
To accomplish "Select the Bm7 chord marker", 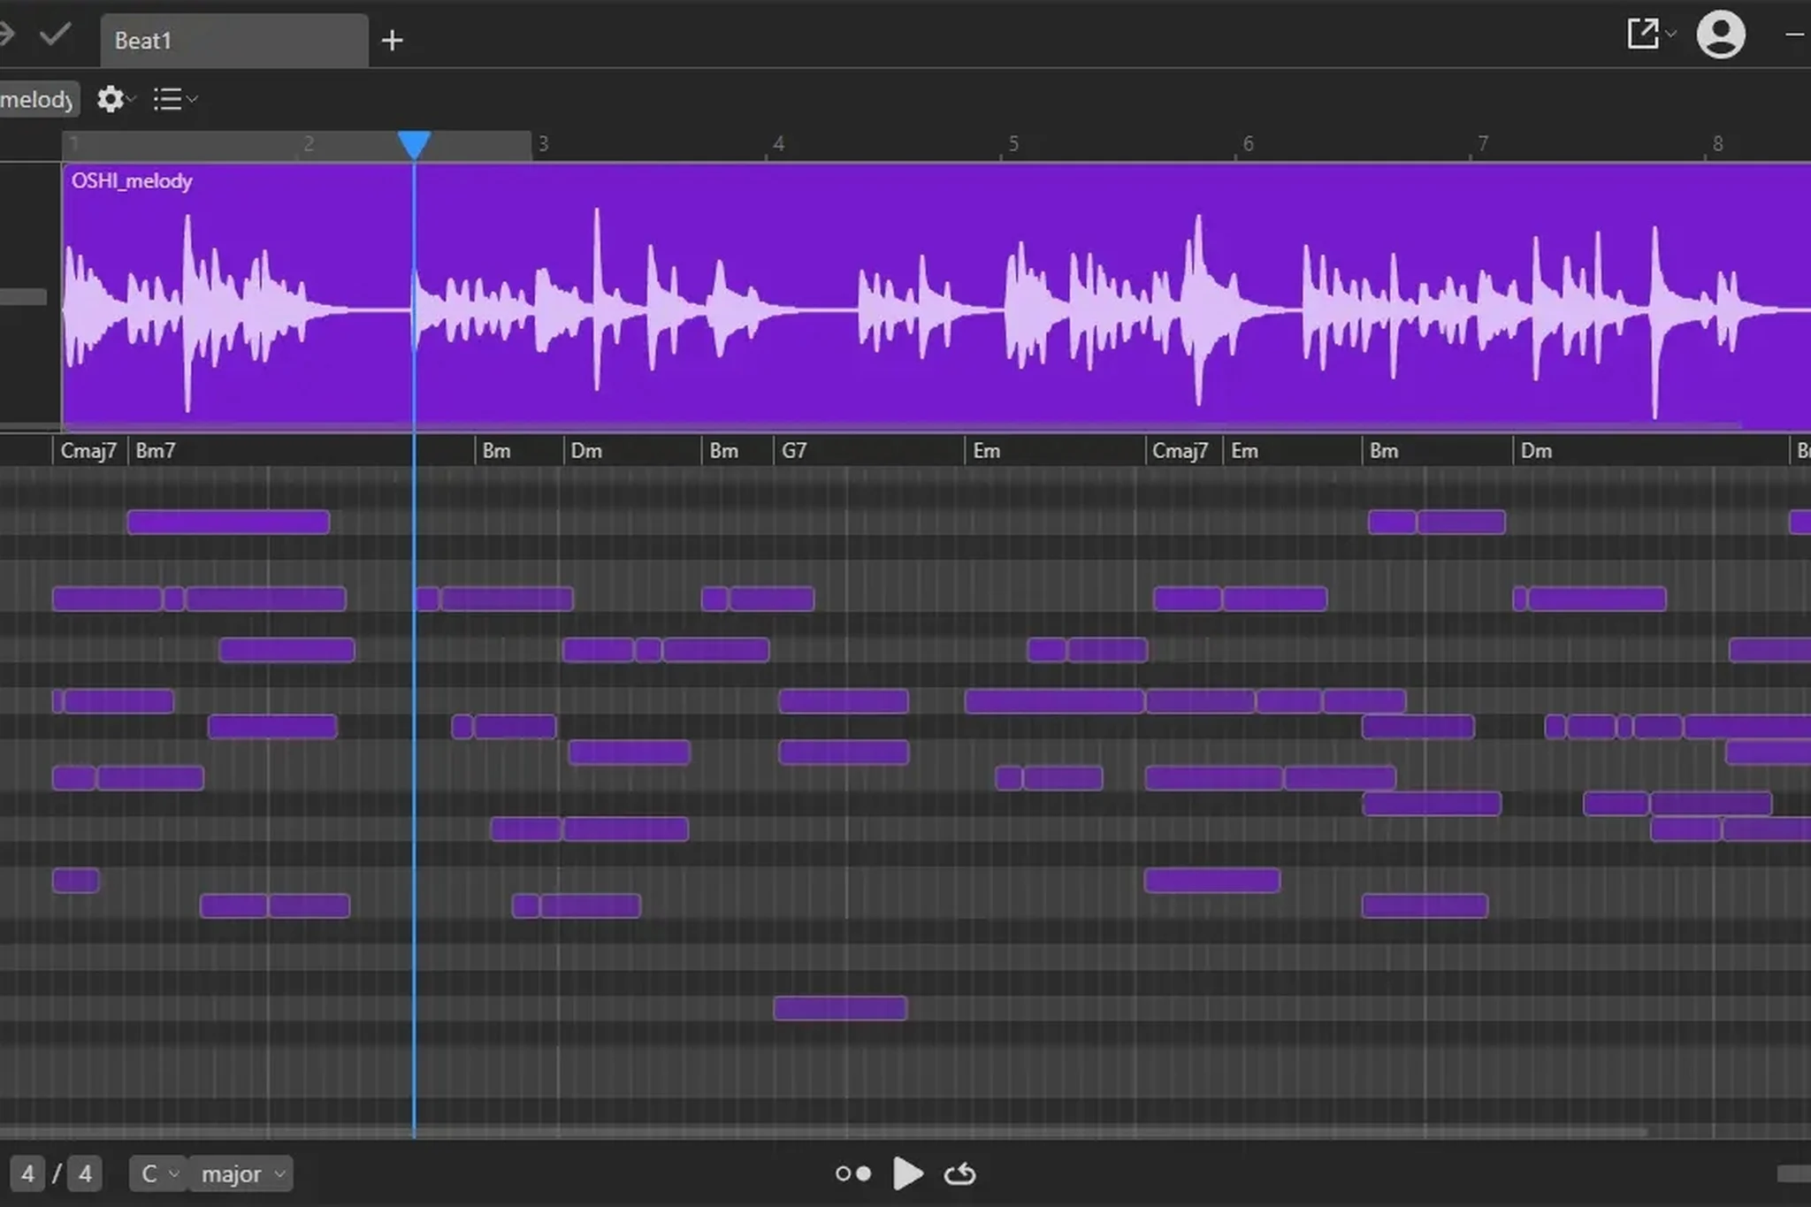I will coord(156,451).
